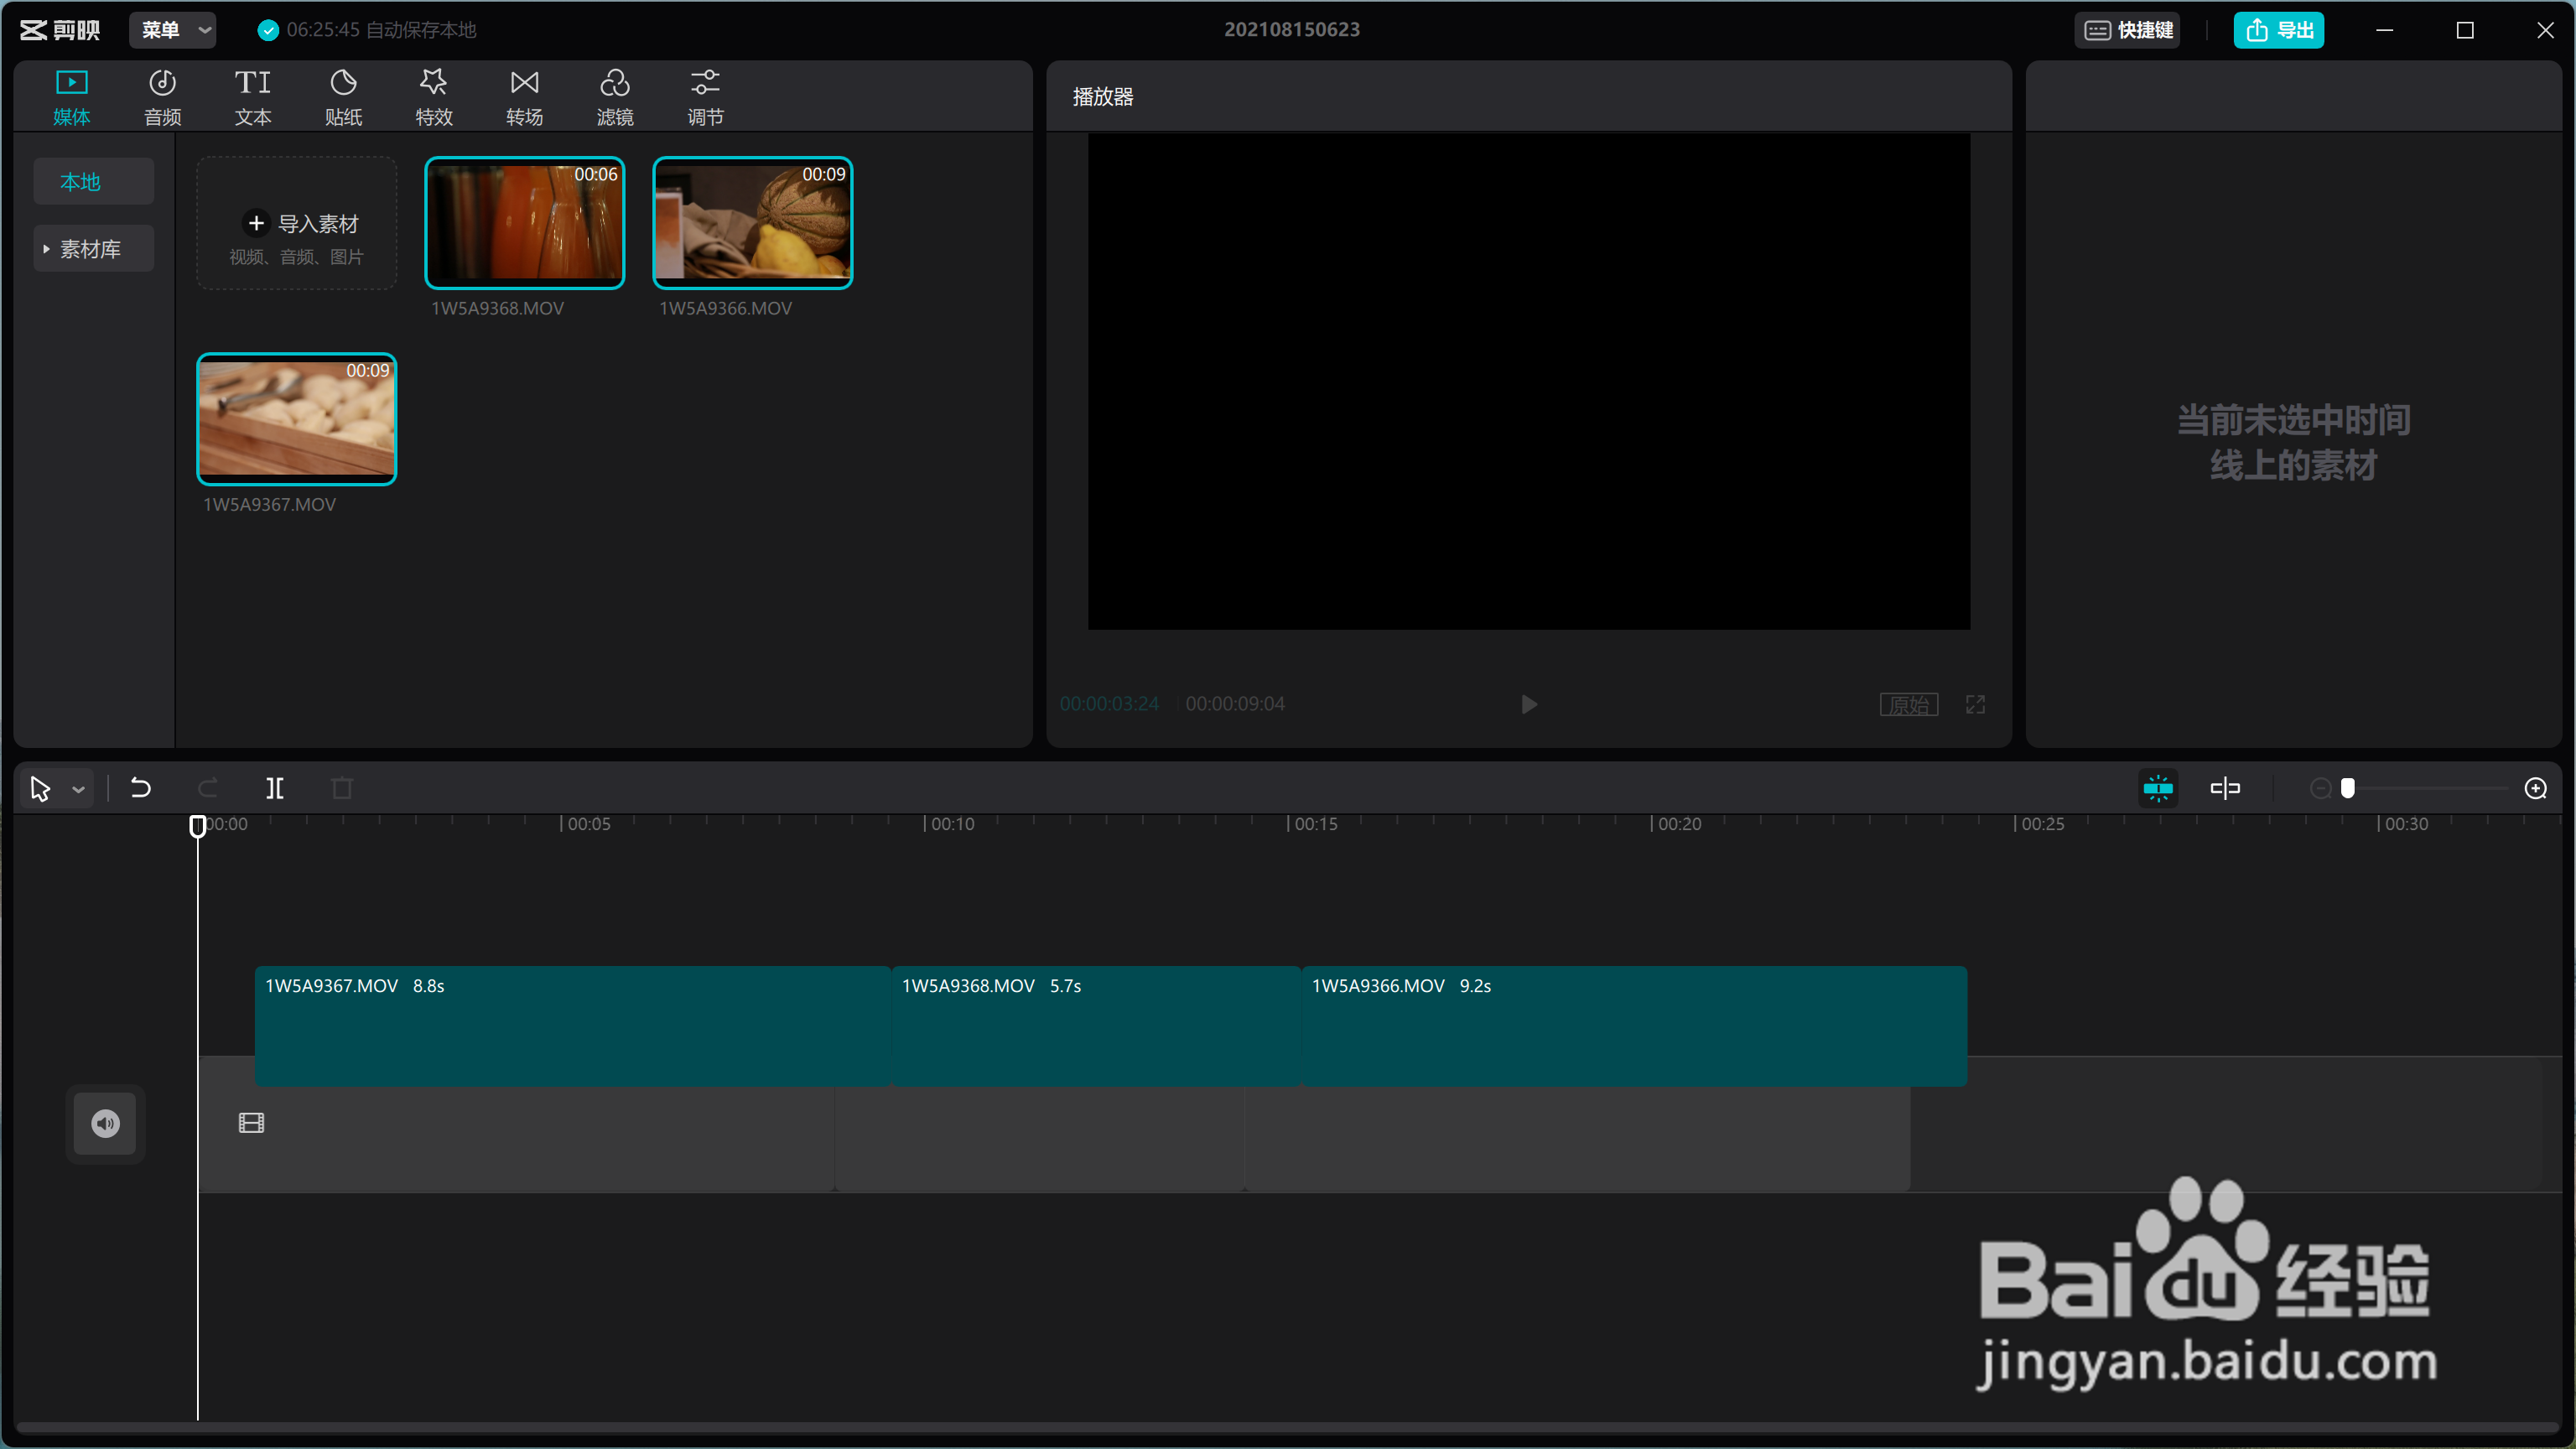The height and width of the screenshot is (1449, 2576).
Task: Click the filmstrip cover icon on track
Action: pos(252,1123)
